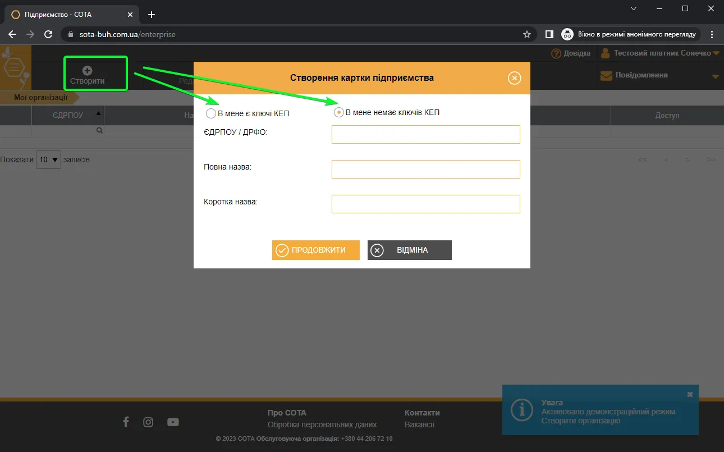The height and width of the screenshot is (452, 724).
Task: Open the honeycomb hamburger menu
Action: pyautogui.click(x=15, y=68)
